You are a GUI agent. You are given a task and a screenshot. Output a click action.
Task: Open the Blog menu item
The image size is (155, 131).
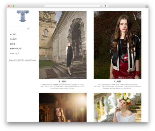(x=13, y=44)
